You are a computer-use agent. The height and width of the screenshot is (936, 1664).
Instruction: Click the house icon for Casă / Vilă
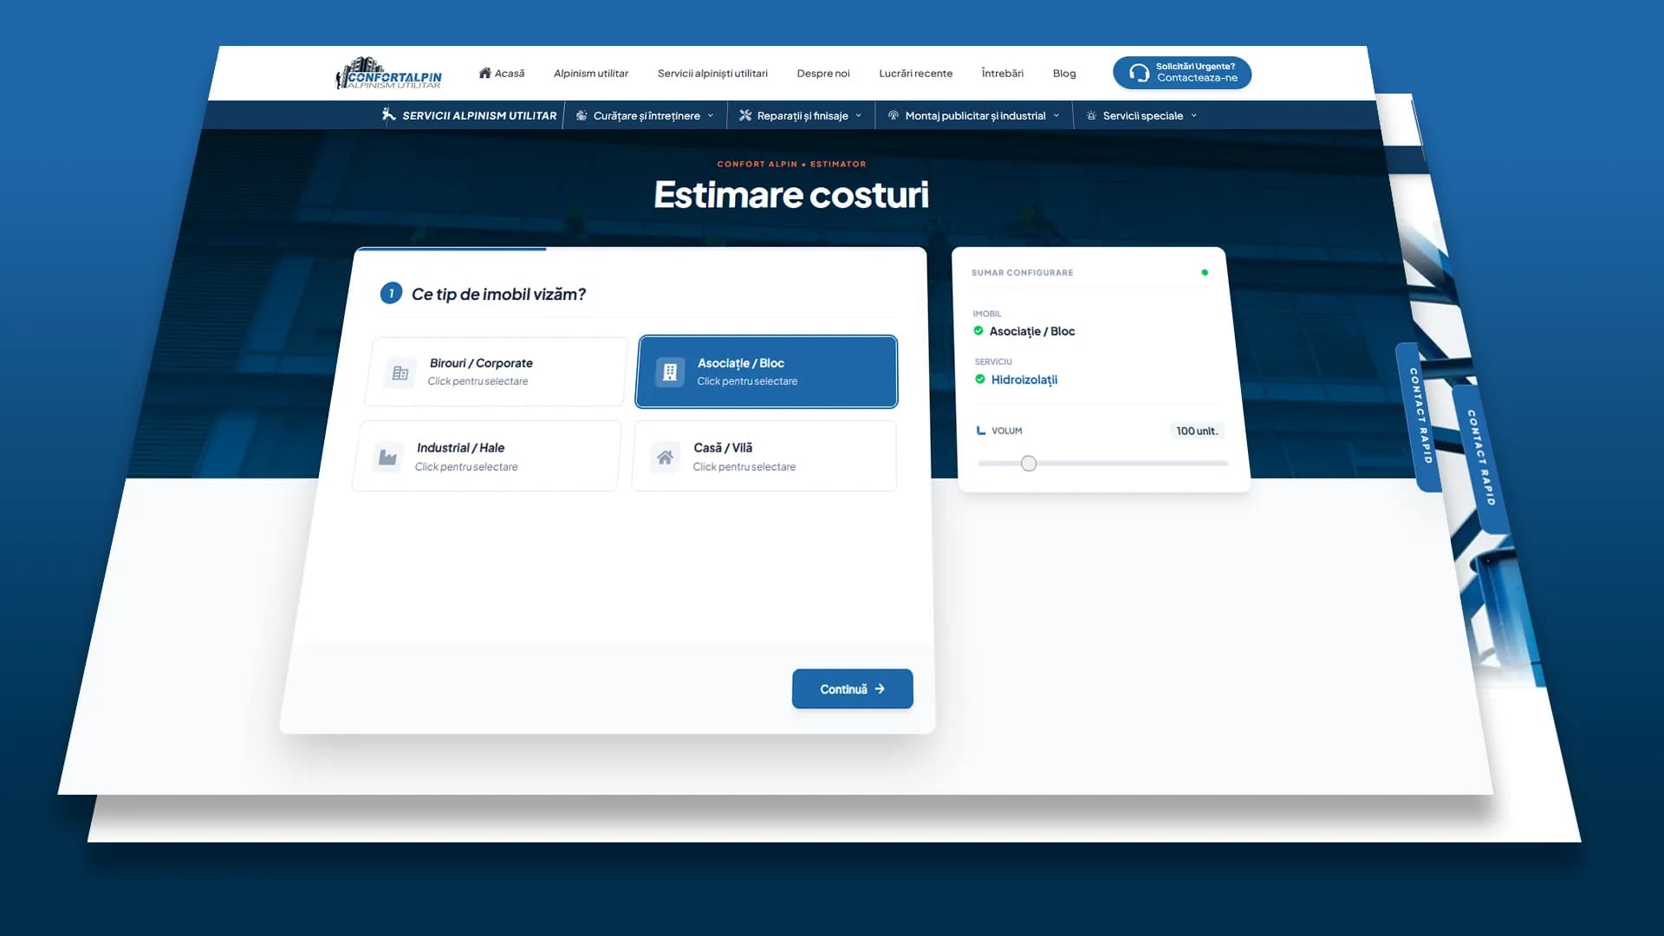[x=665, y=457]
